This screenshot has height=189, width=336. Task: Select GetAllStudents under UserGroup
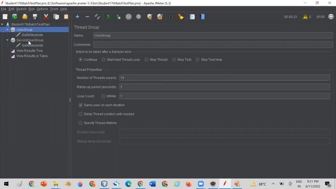click(x=32, y=35)
